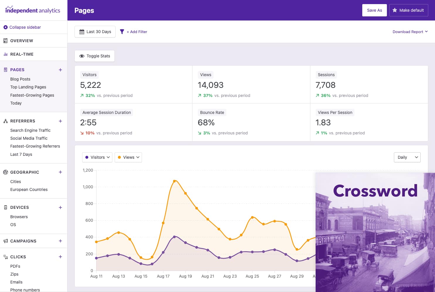Click plus icon next to Referrers
Viewport: 435px width, 292px height.
60,121
